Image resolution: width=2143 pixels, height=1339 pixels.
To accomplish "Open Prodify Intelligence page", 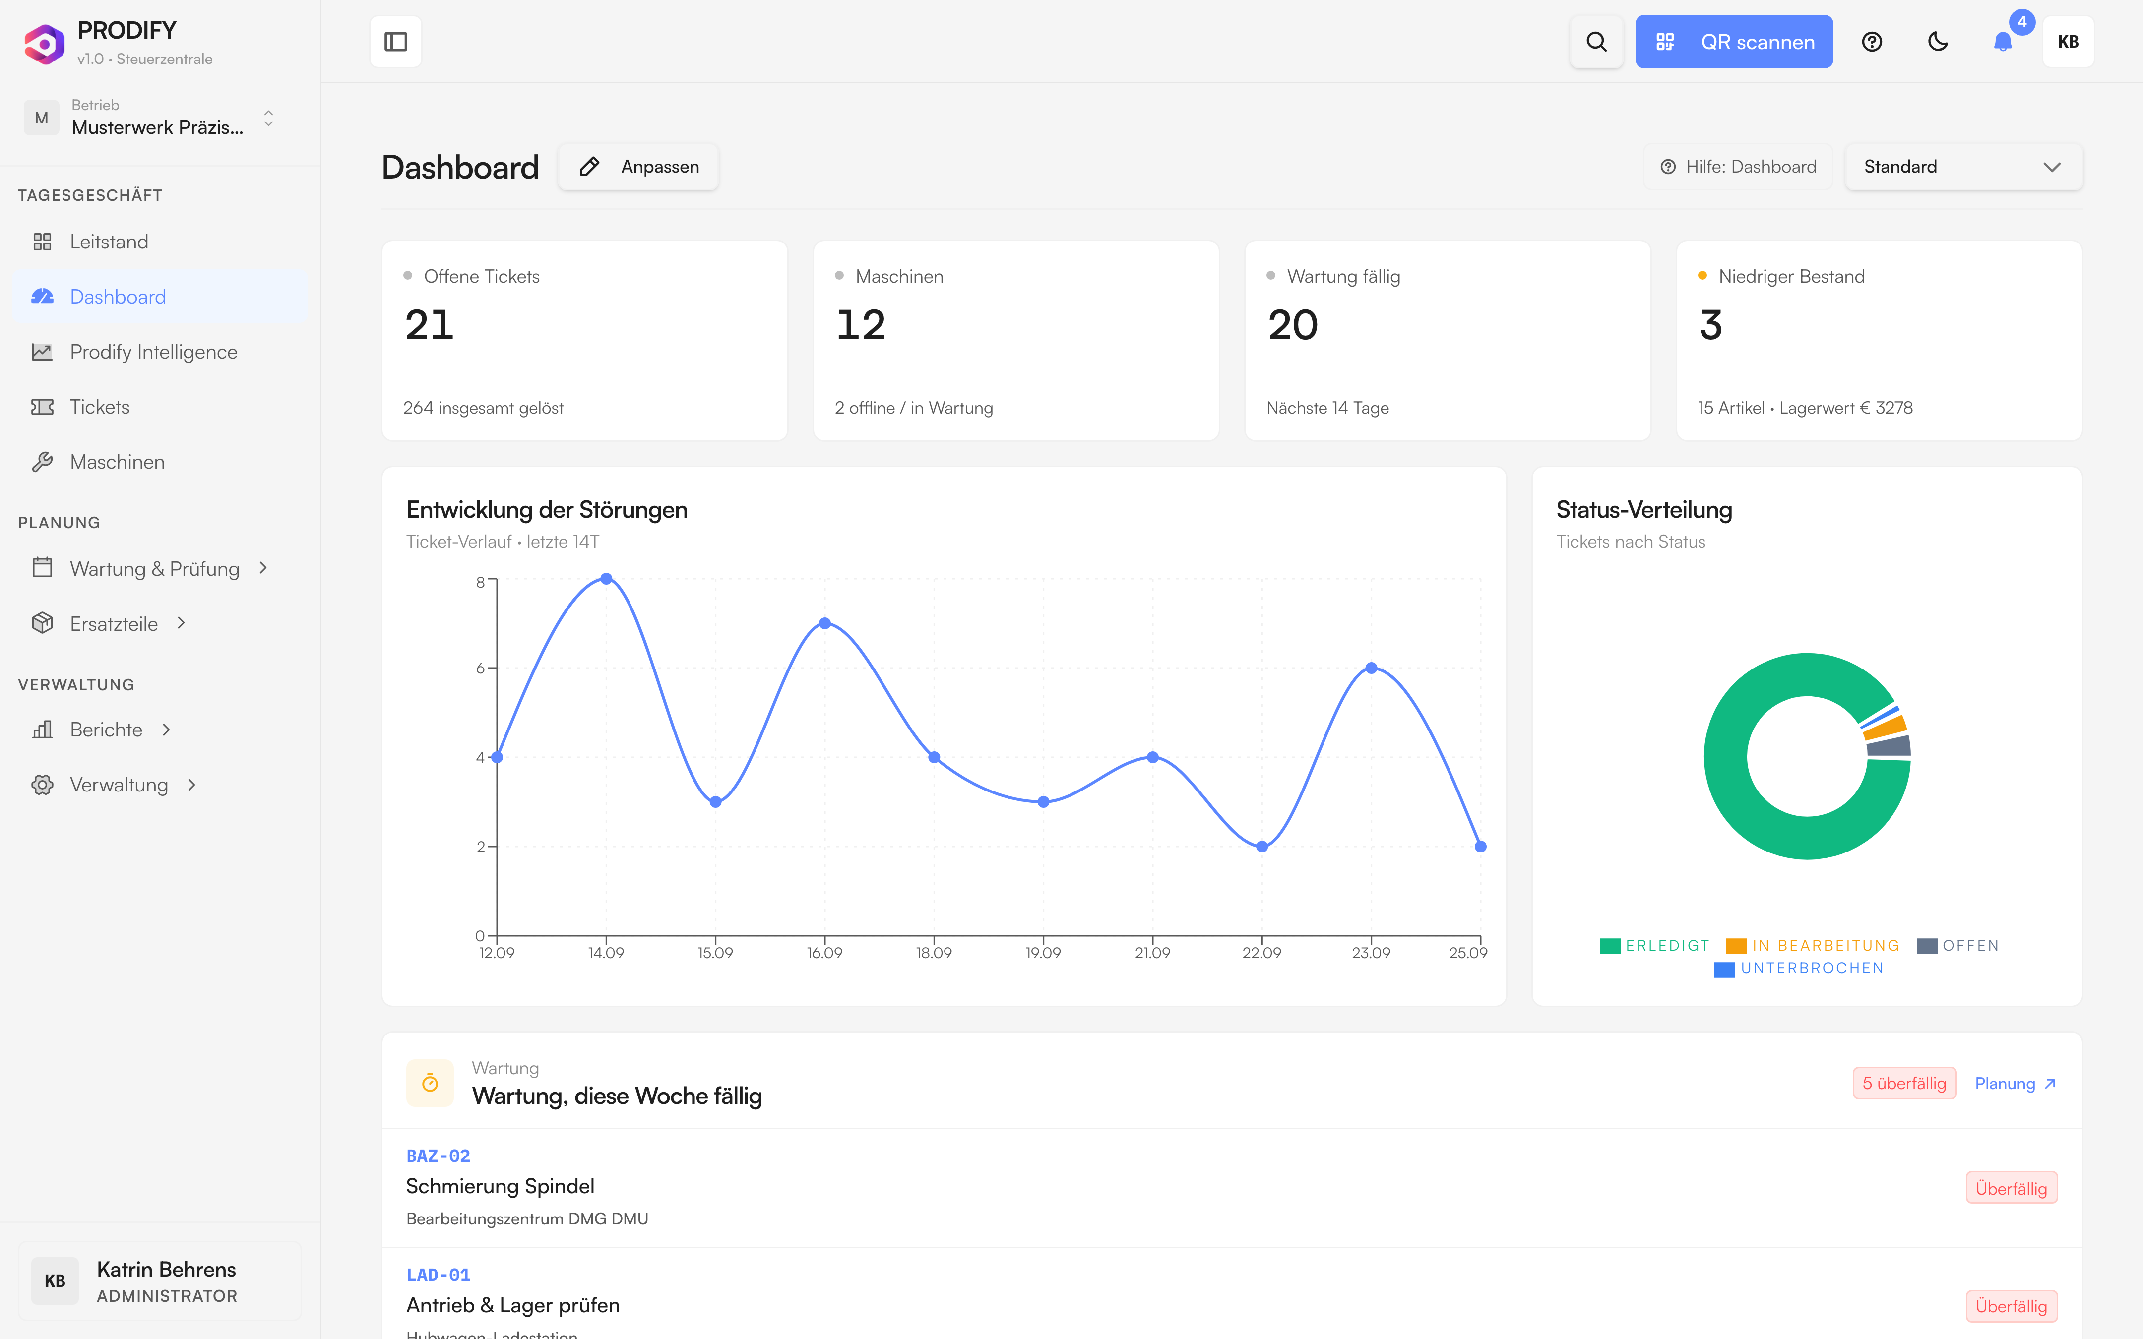I will coord(159,352).
